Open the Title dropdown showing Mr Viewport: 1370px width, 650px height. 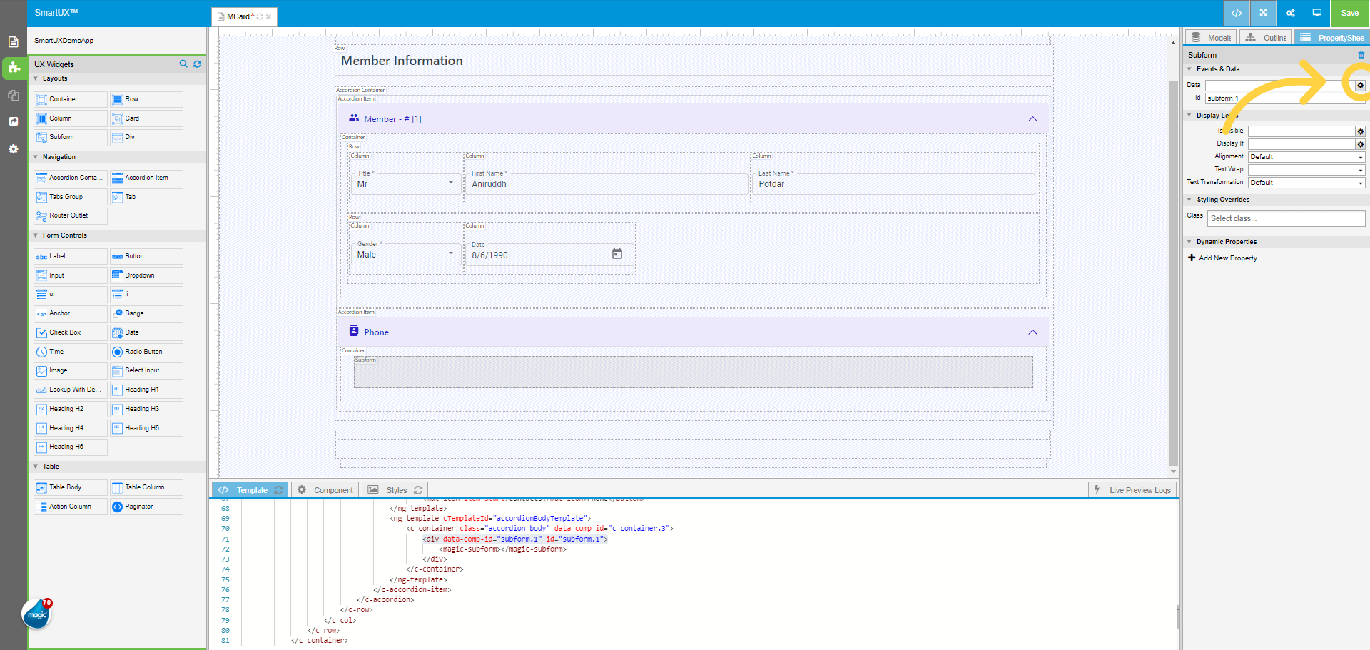point(451,183)
